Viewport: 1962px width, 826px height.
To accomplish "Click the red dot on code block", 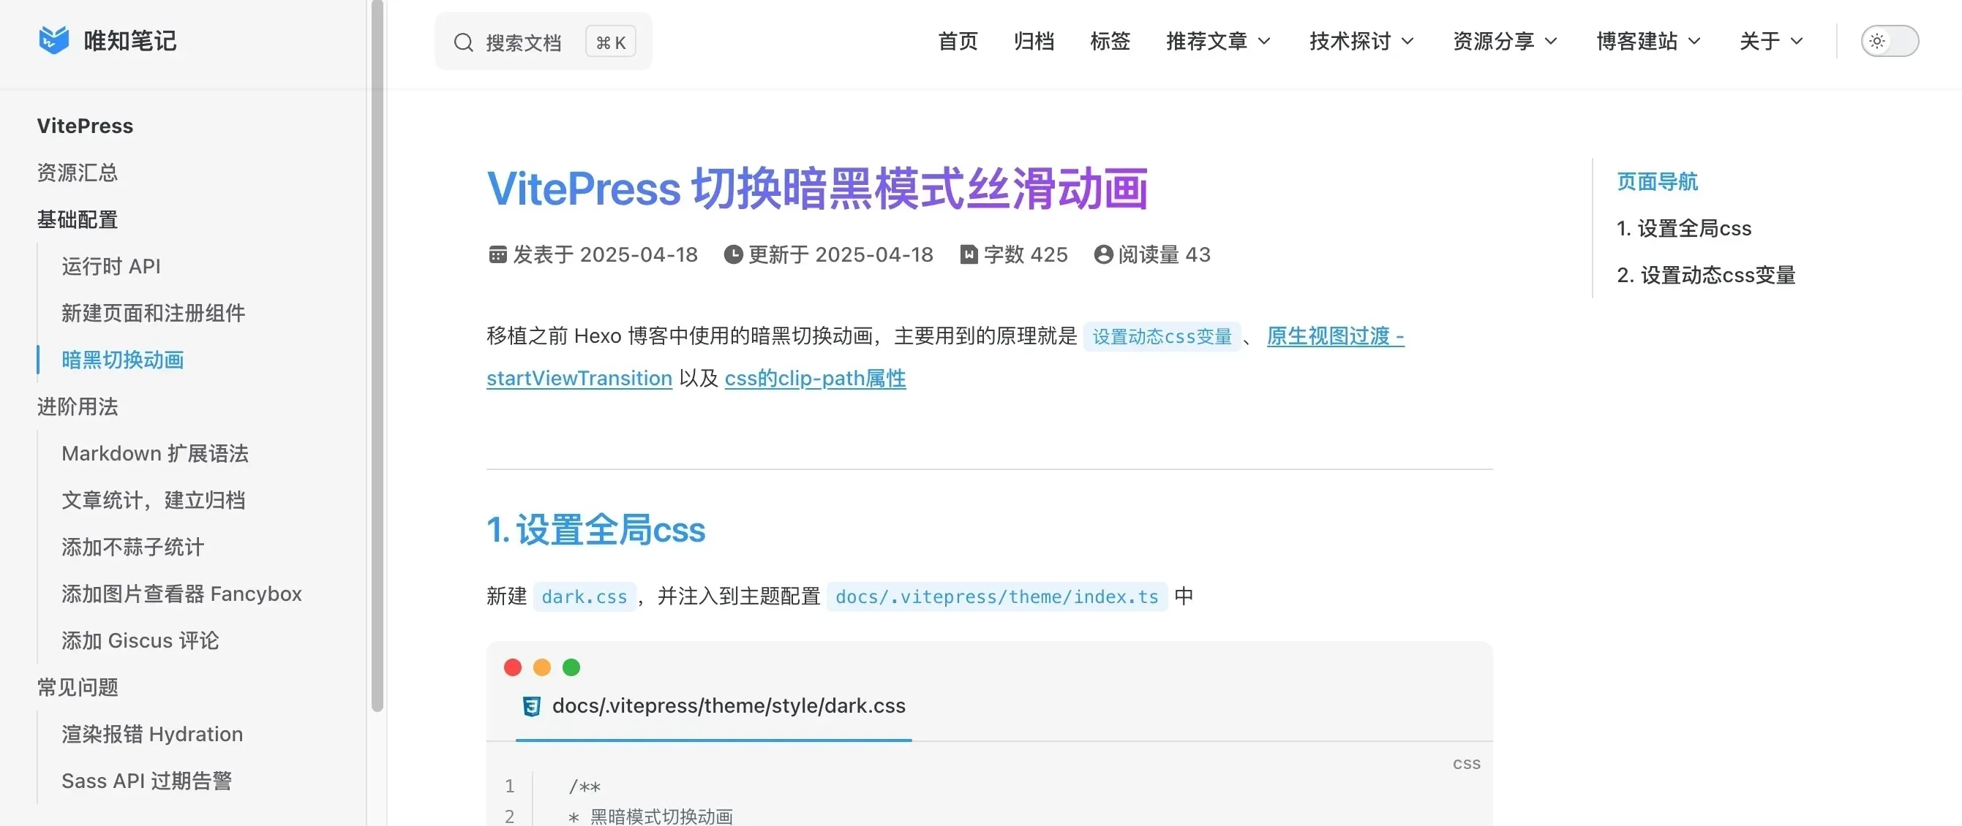I will (x=513, y=667).
